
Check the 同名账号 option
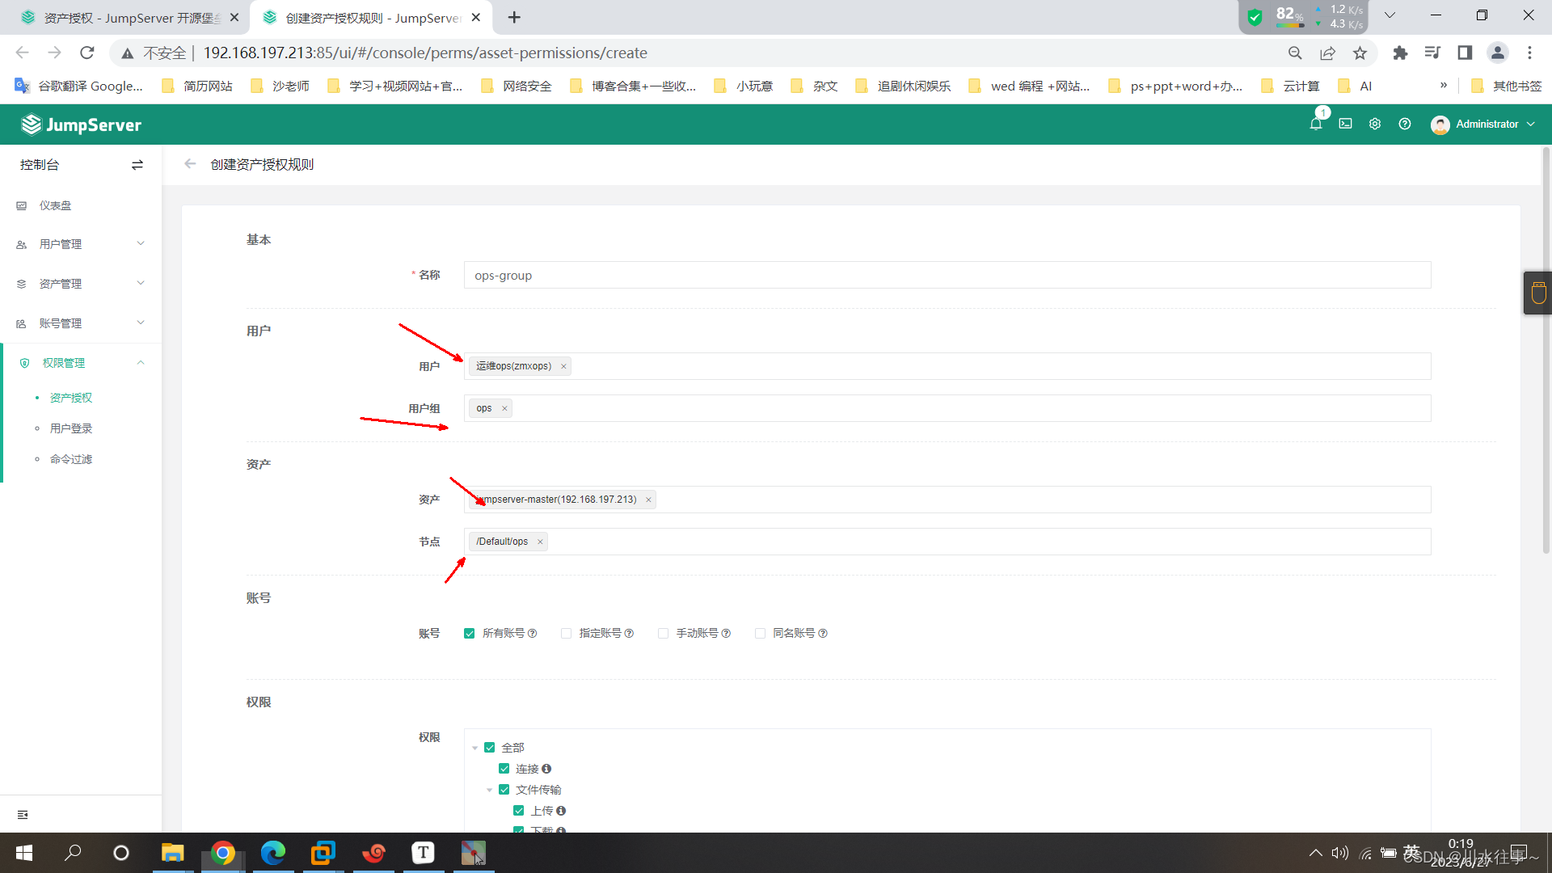click(x=760, y=634)
